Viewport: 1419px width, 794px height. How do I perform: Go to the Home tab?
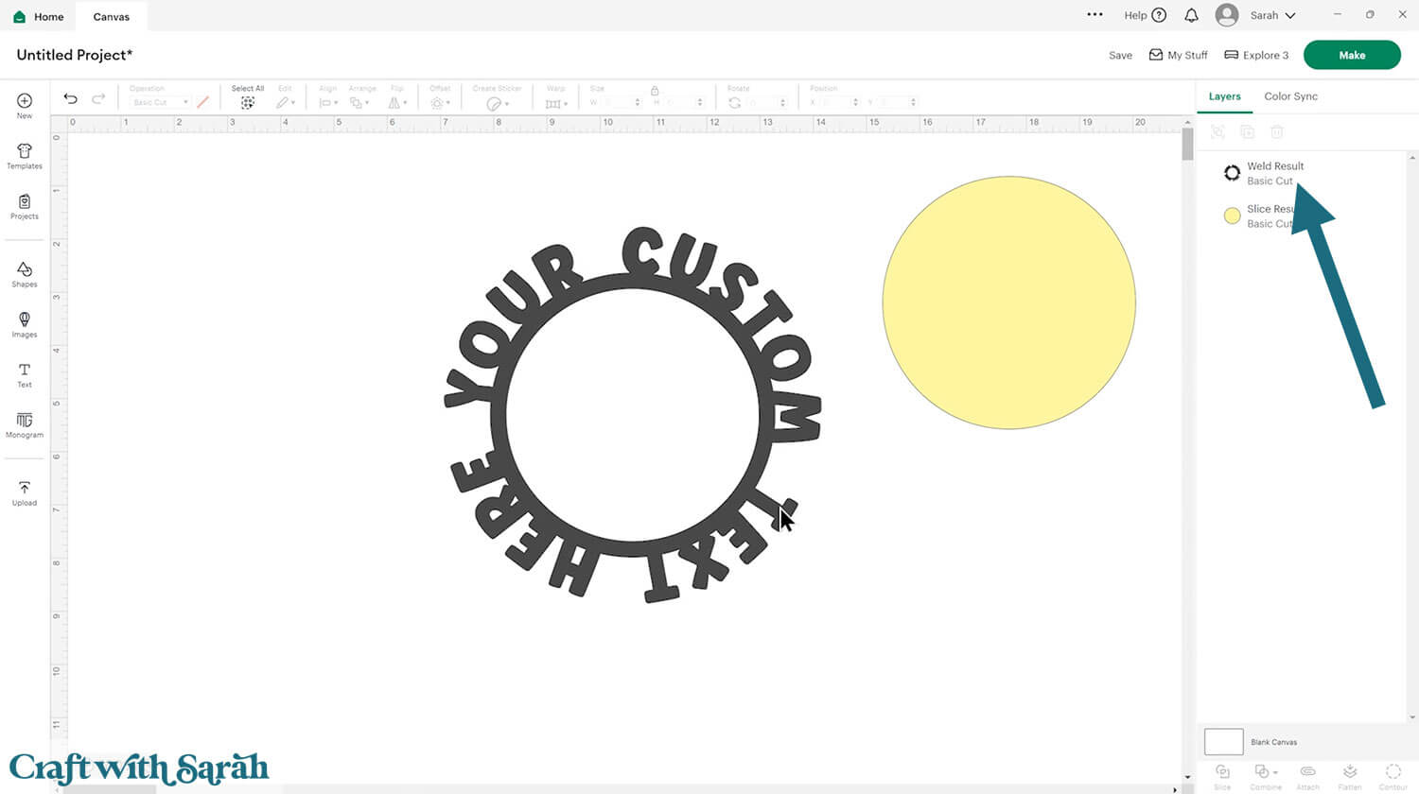coord(39,16)
